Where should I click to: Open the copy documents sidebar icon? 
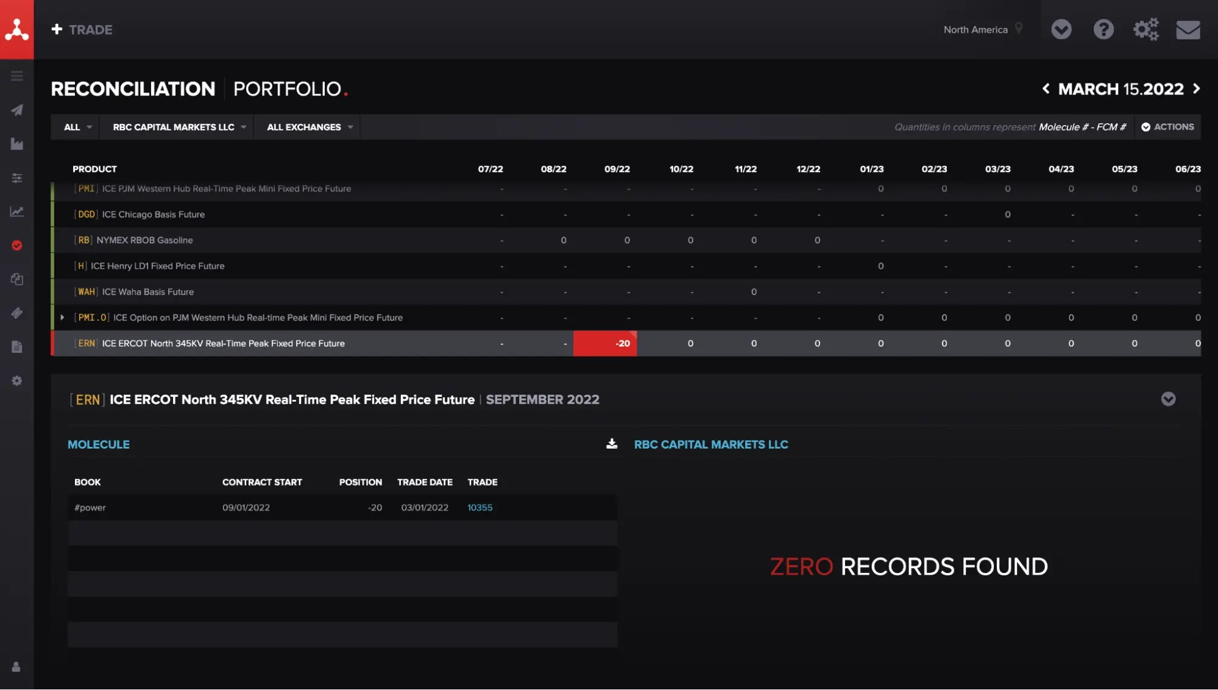click(17, 279)
